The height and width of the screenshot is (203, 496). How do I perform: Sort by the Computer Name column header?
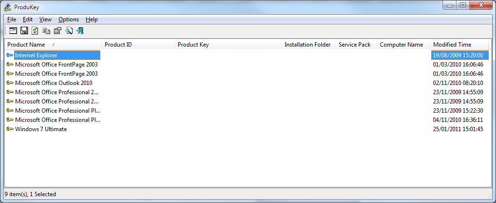pyautogui.click(x=403, y=45)
